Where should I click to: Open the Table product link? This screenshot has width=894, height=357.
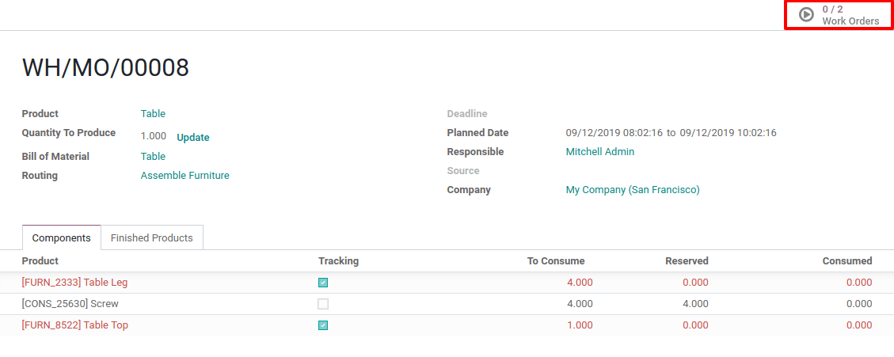coord(153,114)
